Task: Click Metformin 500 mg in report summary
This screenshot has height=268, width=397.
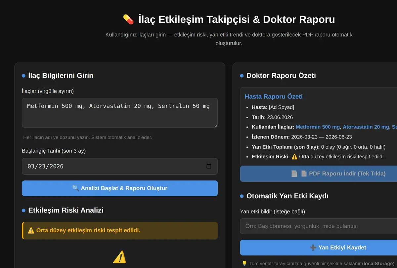Action: 318,127
